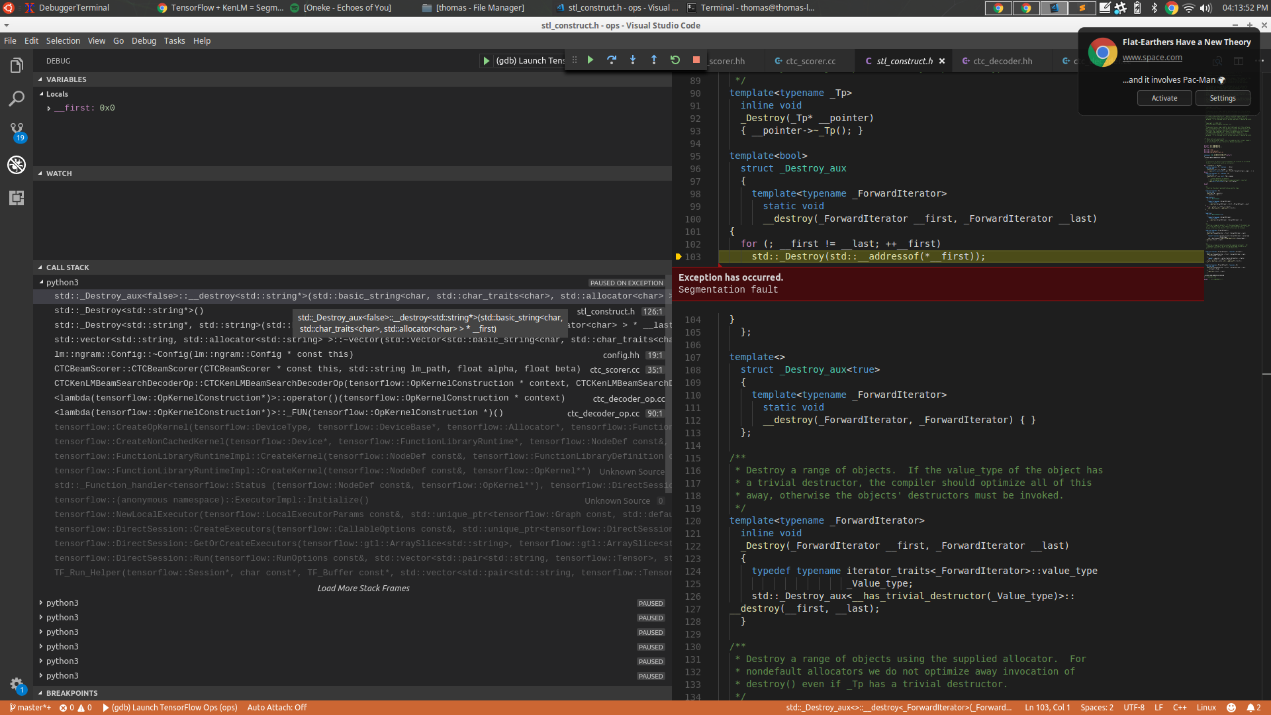Screen dimensions: 1271x715
Task: Click Settings in the Chrome notification
Action: pyautogui.click(x=1223, y=98)
